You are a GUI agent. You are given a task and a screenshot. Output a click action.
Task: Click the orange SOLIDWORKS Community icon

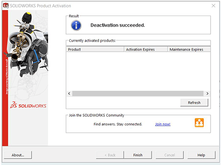(x=199, y=123)
